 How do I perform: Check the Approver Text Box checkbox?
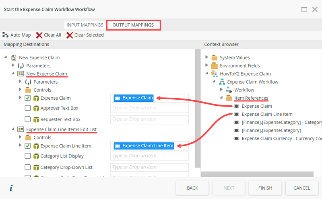click(28, 108)
